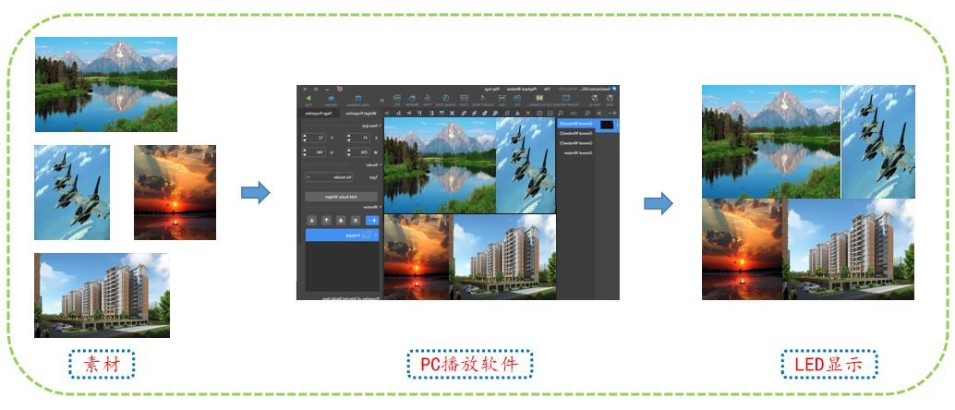Image resolution: width=955 pixels, height=410 pixels.
Task: Click the Preview eye icon
Action: point(332,97)
